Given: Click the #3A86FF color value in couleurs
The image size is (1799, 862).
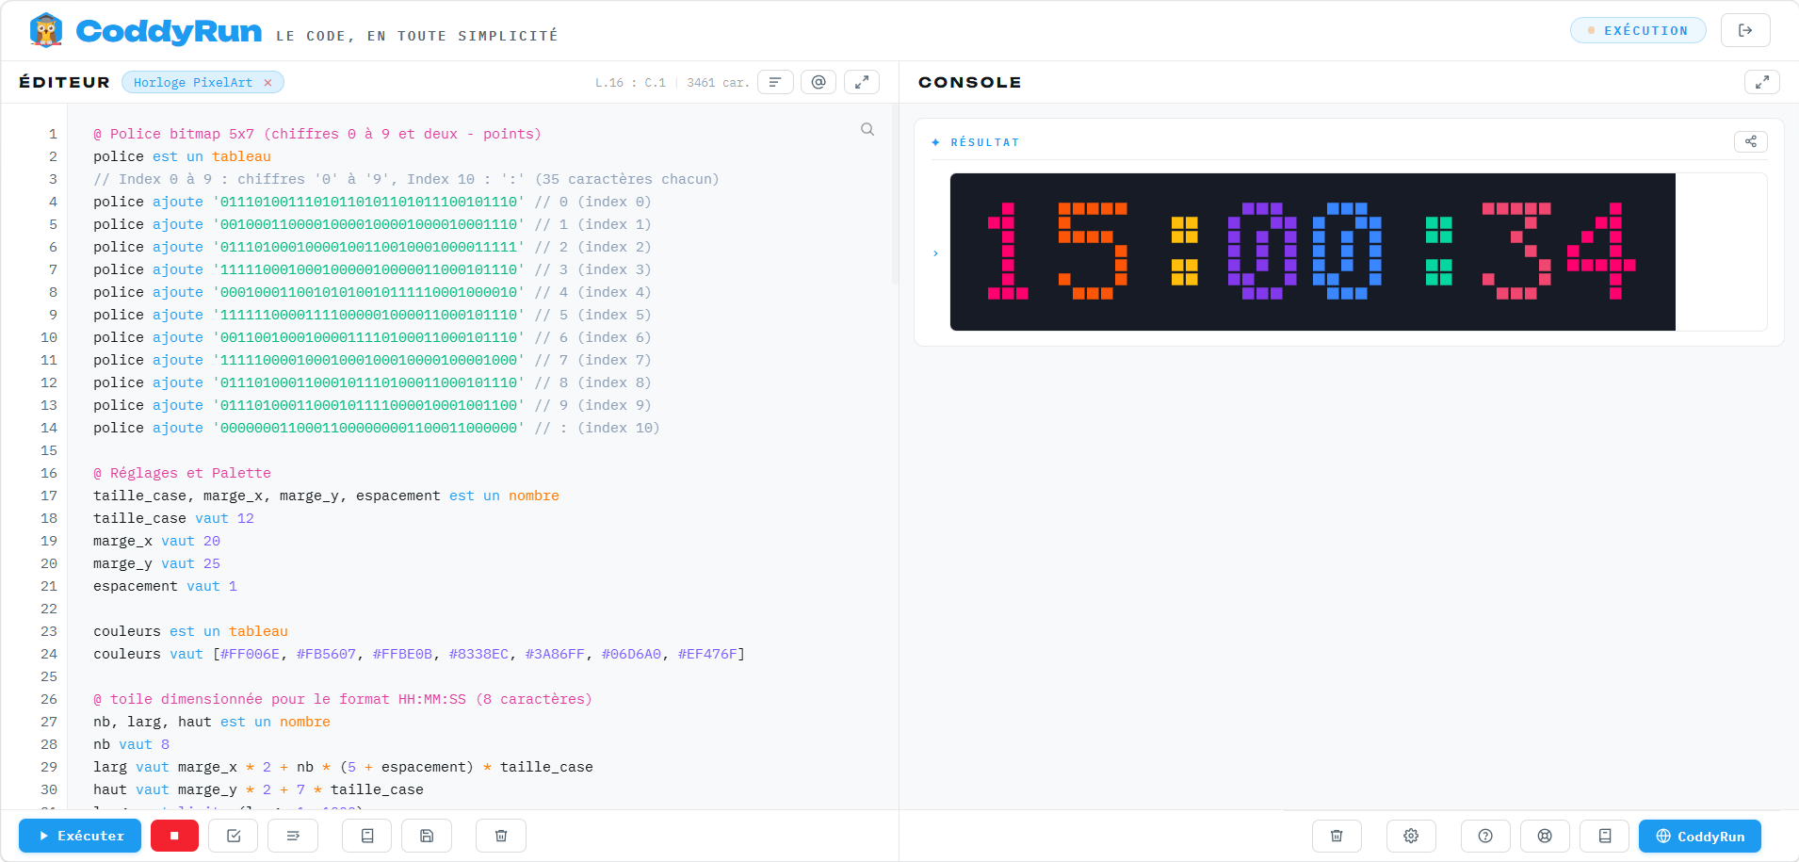Looking at the screenshot, I should [555, 654].
